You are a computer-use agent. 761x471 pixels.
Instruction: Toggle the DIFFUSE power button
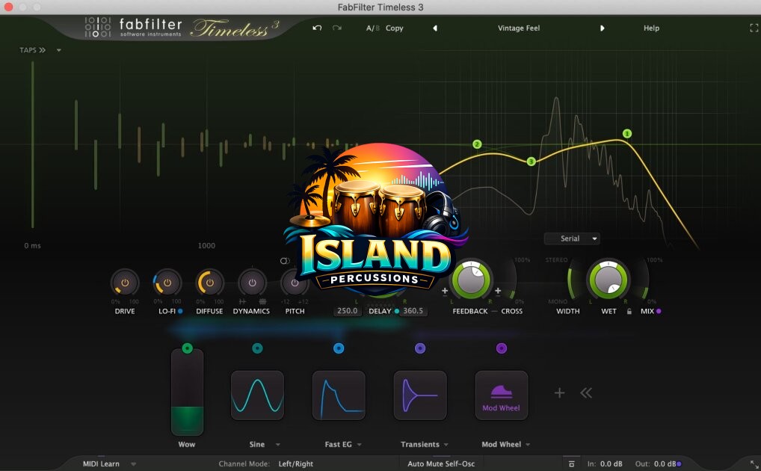tap(209, 283)
